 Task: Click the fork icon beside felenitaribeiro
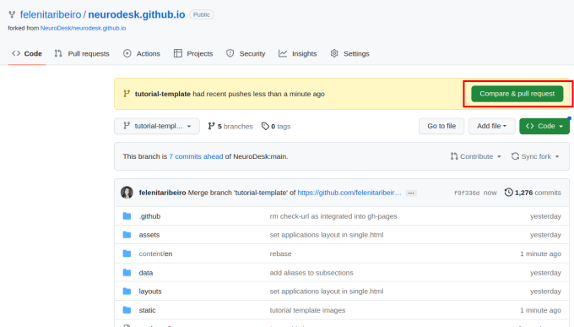click(12, 14)
